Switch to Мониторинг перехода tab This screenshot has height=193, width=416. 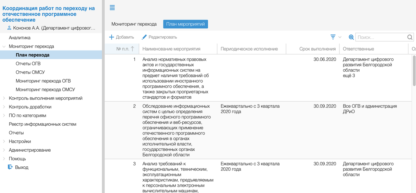tap(134, 24)
